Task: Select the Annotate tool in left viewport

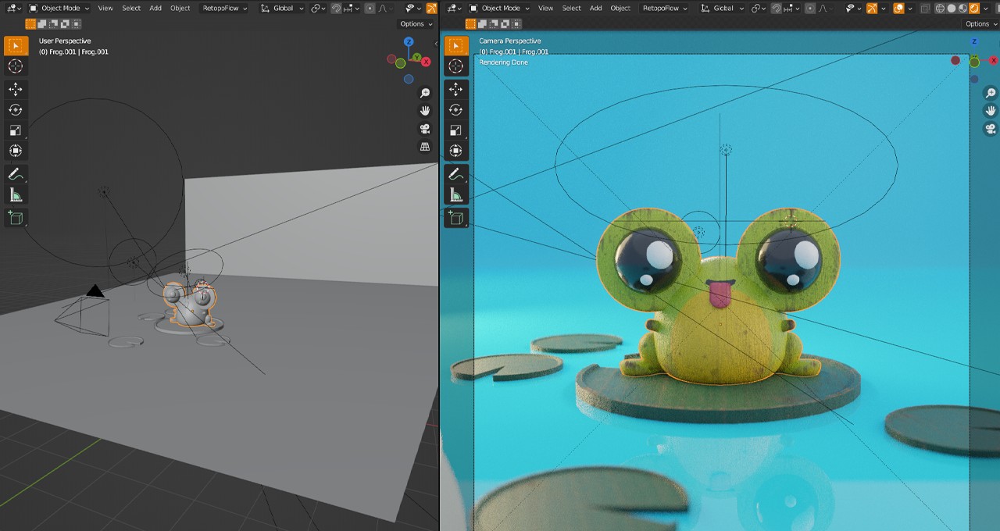Action: (x=16, y=174)
